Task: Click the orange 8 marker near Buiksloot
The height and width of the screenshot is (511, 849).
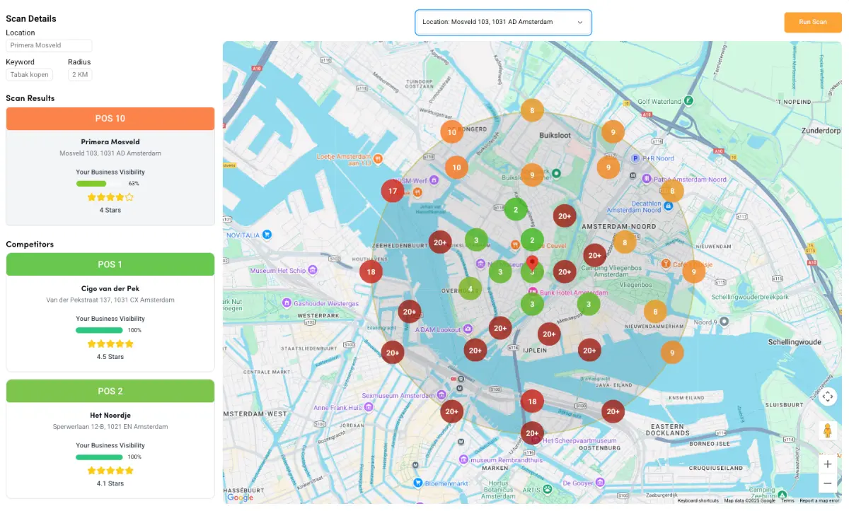Action: coord(532,110)
